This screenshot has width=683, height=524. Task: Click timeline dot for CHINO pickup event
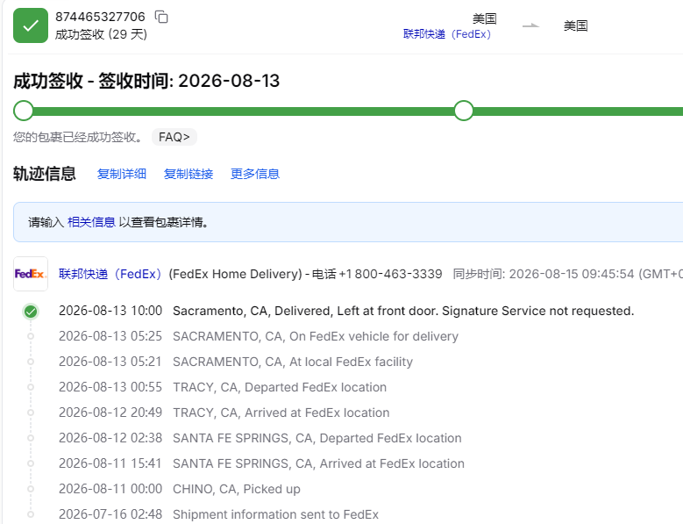pyautogui.click(x=31, y=489)
